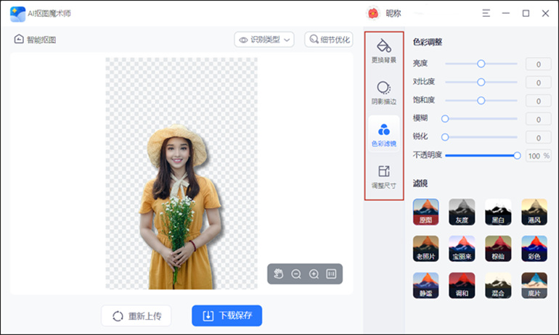Click the 对比度 contrast slider handle
Viewport: 559px width, 335px height.
point(481,82)
